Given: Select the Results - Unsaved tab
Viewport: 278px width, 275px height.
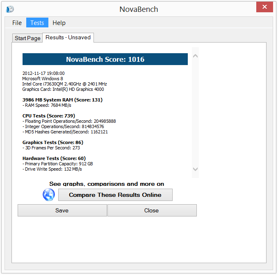Looking at the screenshot, I should coord(68,38).
